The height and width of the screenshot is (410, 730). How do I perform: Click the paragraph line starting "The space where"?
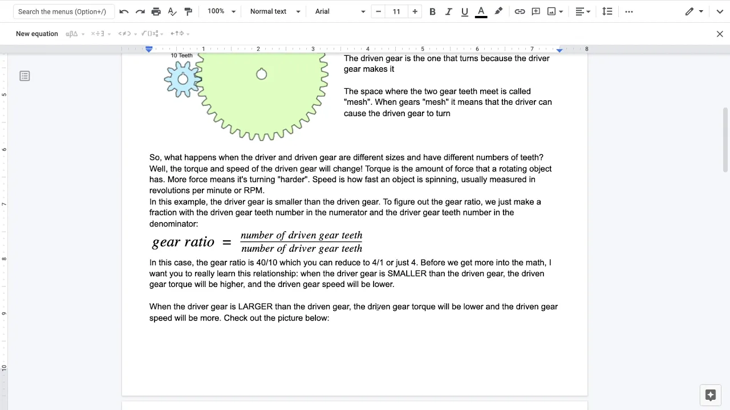tap(437, 91)
